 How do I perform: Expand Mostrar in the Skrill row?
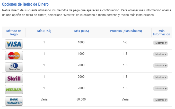click(160, 77)
